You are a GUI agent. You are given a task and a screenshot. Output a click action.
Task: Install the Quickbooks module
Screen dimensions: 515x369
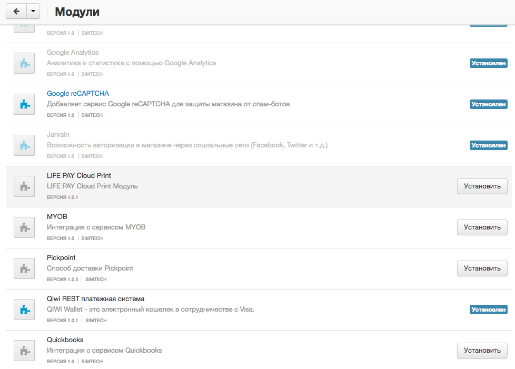pyautogui.click(x=482, y=350)
